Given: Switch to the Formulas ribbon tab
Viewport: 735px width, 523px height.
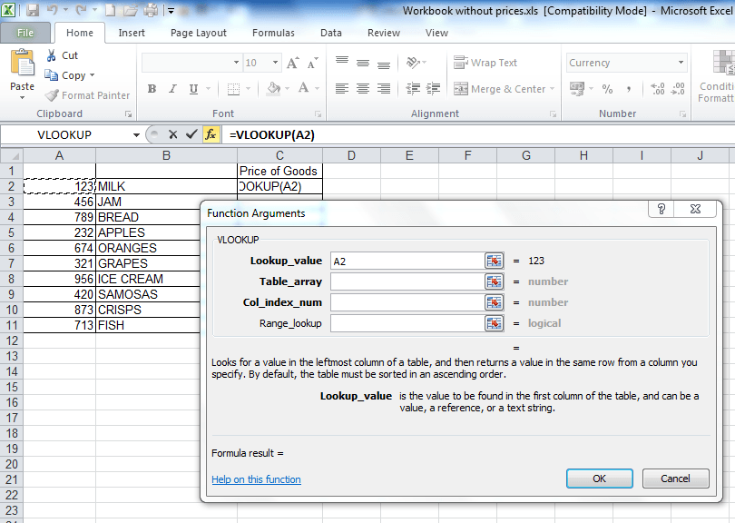Looking at the screenshot, I should click(273, 33).
